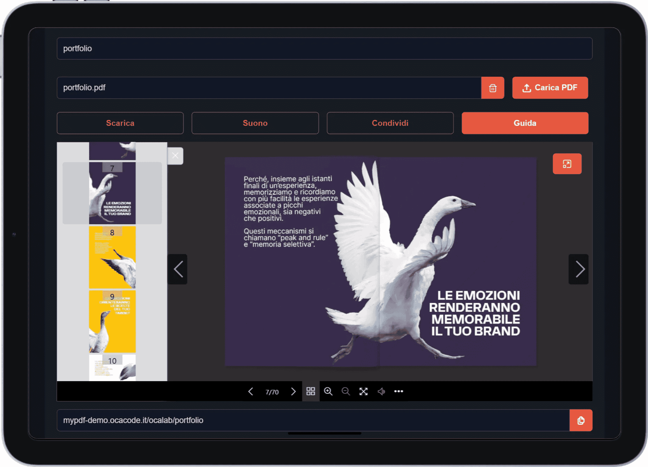Select page 7 thumbnail

pos(112,193)
